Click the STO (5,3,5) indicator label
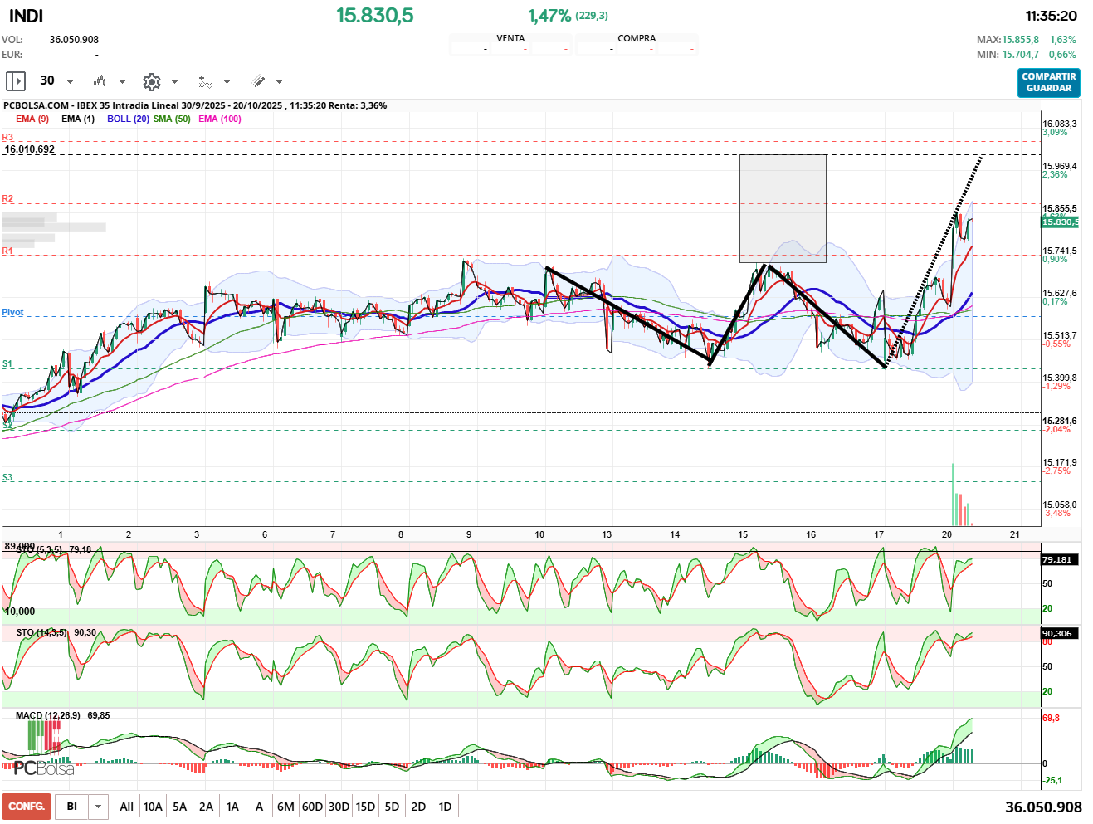The width and height of the screenshot is (1093, 824). (x=37, y=549)
